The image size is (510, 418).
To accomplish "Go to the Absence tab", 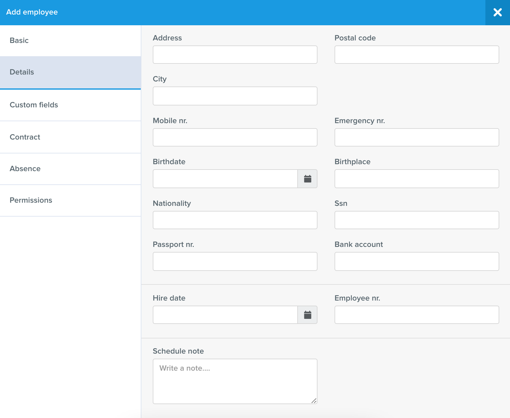I will click(x=70, y=169).
